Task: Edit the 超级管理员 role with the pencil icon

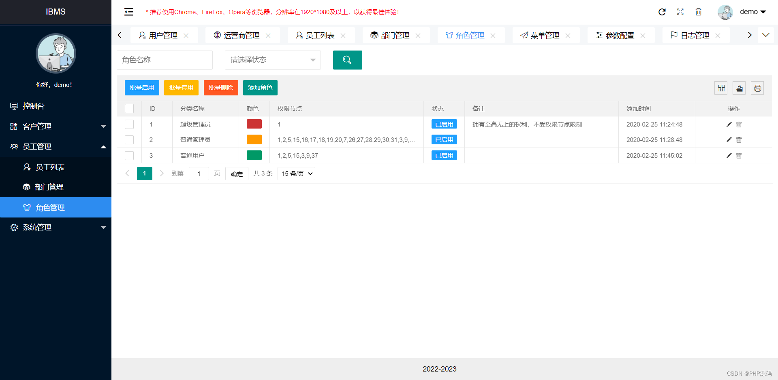Action: [x=729, y=124]
